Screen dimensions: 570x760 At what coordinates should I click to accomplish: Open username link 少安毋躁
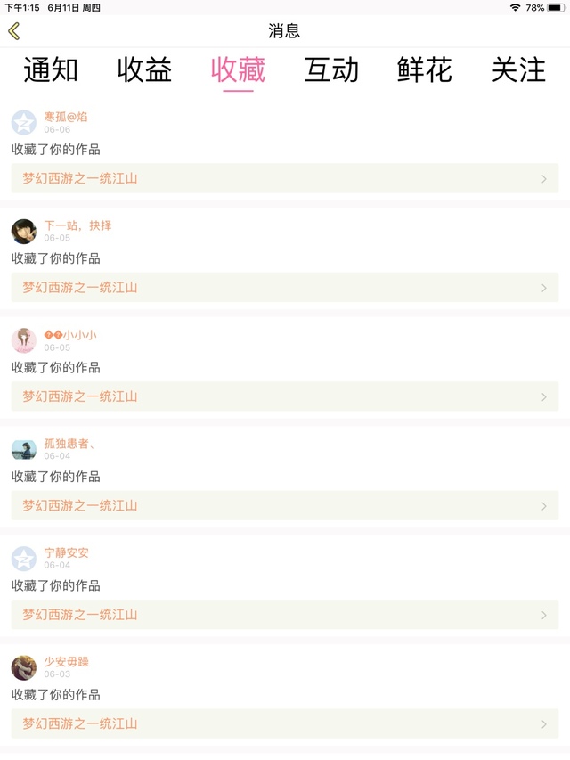[67, 662]
